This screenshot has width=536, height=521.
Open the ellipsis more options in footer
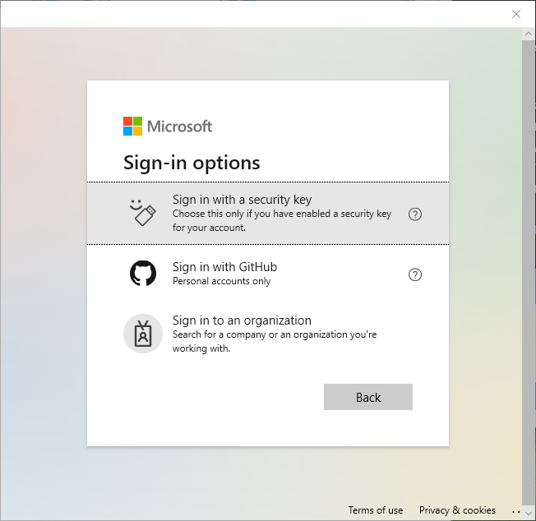[x=516, y=511]
